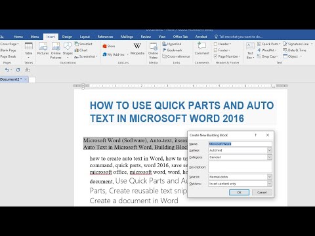315x236 pixels.
Task: Expand the Gallery combo box arrow
Action: [270, 150]
